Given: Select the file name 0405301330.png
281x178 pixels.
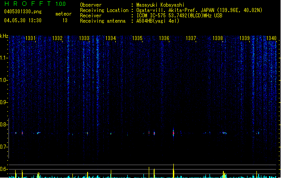Looking at the screenshot, I should [23, 12].
